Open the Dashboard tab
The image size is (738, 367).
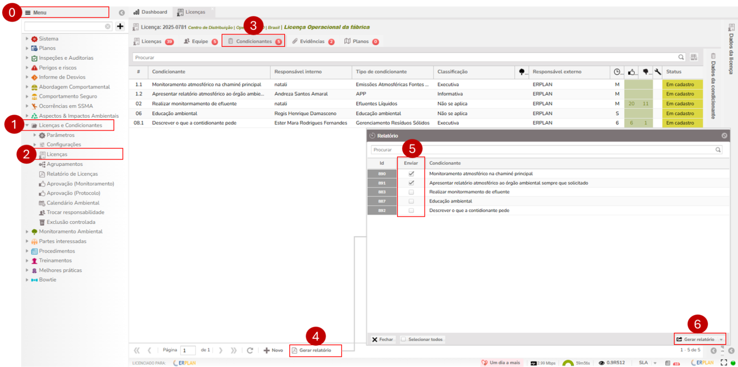point(151,12)
